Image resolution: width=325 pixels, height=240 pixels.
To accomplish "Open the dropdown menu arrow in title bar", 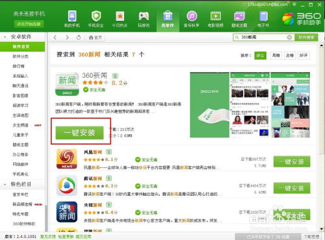I will [x=294, y=5].
